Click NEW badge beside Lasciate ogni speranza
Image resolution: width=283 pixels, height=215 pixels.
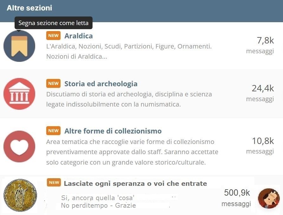click(54, 183)
